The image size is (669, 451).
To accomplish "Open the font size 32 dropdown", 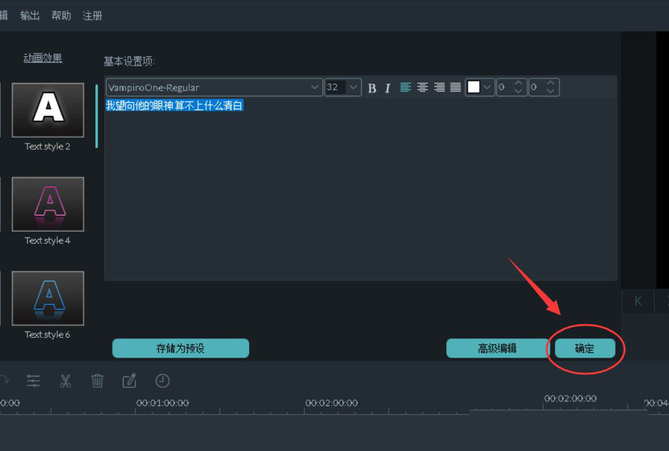I will point(352,87).
